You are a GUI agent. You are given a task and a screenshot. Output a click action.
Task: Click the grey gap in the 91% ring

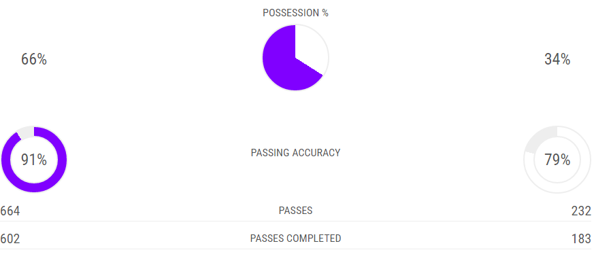[x=26, y=132]
